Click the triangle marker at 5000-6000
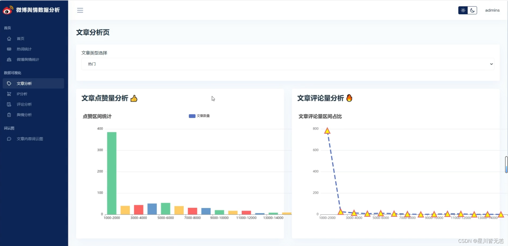 pyautogui.click(x=381, y=213)
